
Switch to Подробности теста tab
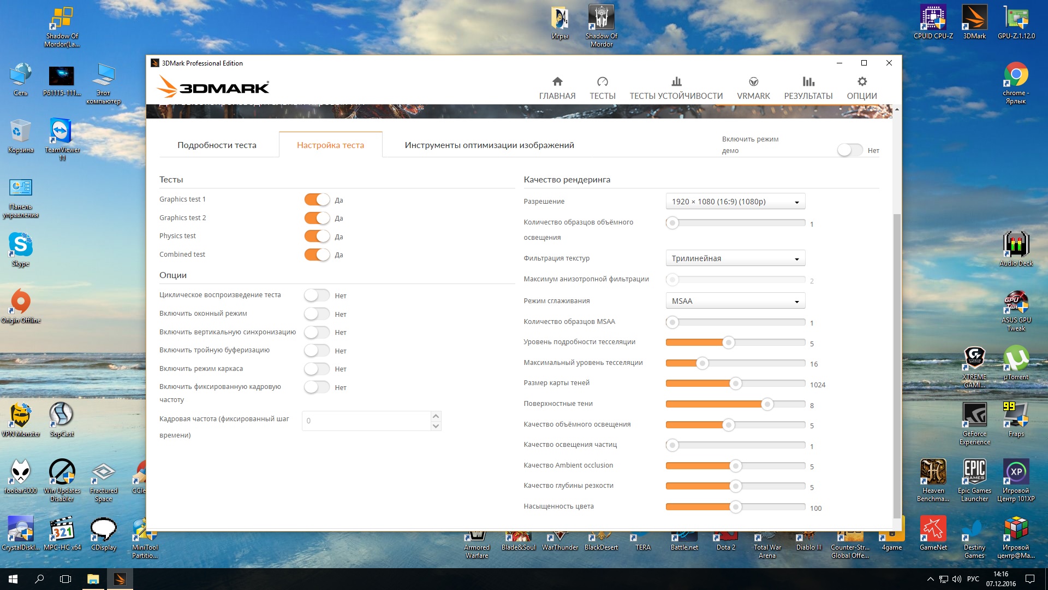217,145
